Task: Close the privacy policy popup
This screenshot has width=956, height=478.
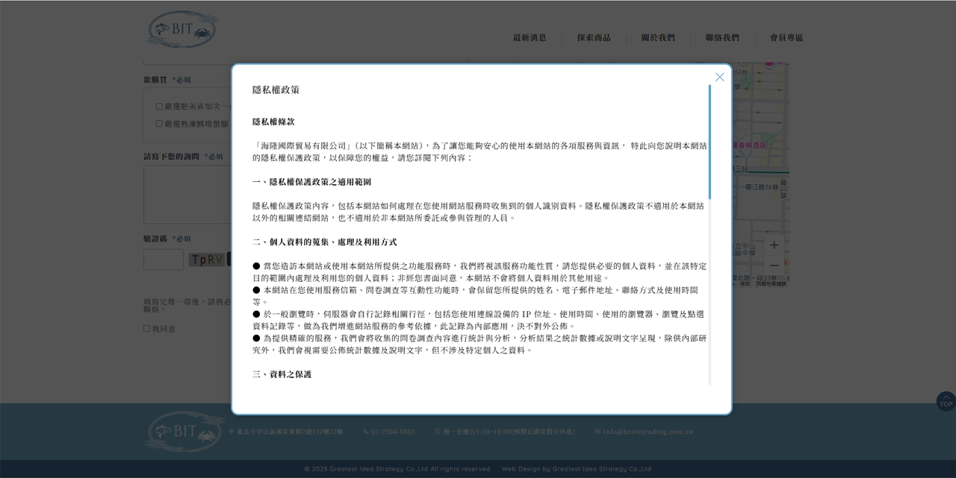Action: (x=719, y=77)
